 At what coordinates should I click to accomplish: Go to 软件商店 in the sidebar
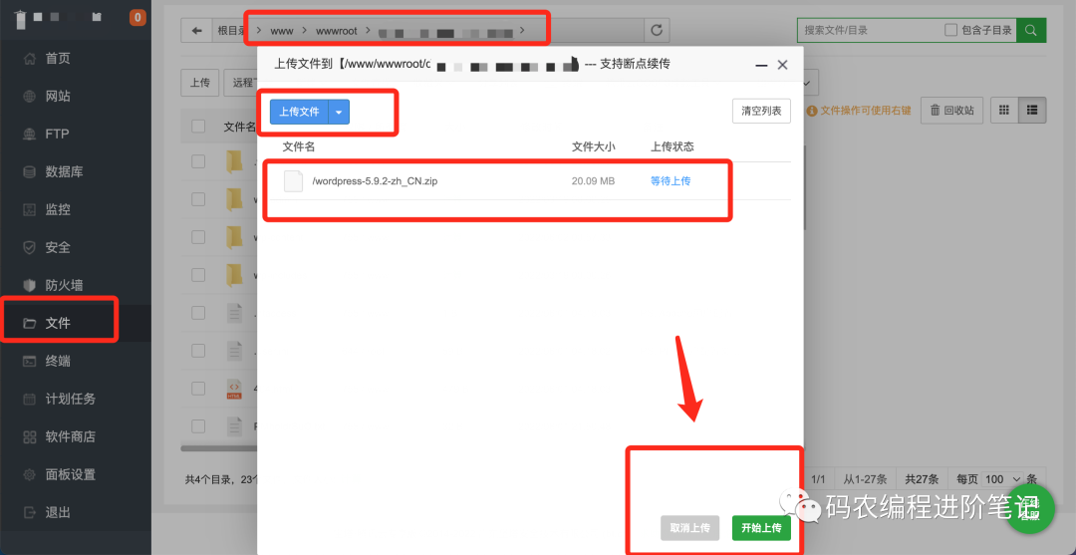[x=70, y=436]
